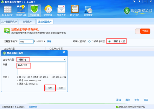Select 主动防御 active defense shield icon
Viewport: 154px width, 109px height.
tap(34, 11)
